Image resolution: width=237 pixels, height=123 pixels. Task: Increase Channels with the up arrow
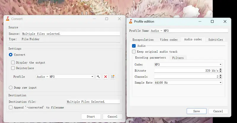click(220, 75)
